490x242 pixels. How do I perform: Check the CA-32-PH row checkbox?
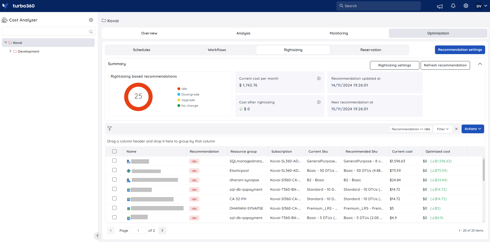(114, 198)
